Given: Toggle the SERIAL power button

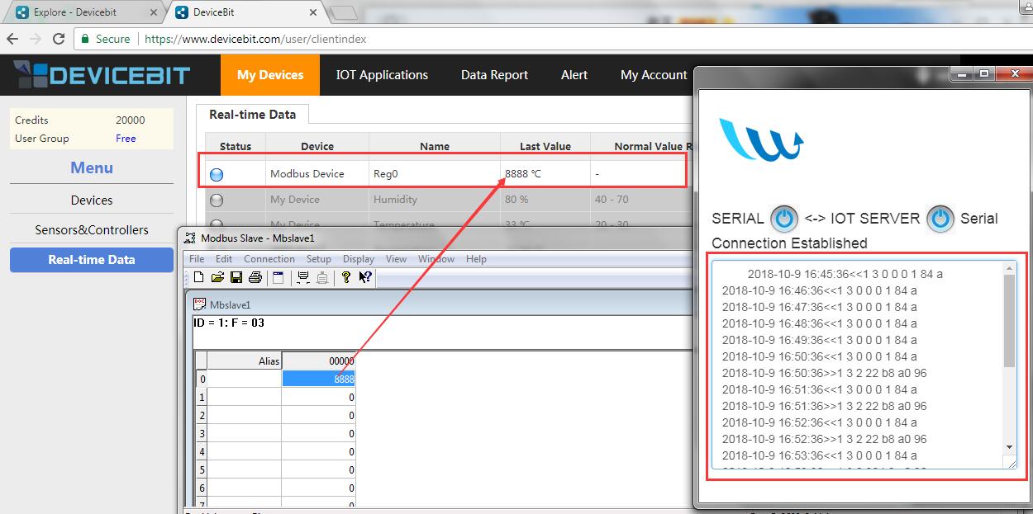Looking at the screenshot, I should coord(784,219).
